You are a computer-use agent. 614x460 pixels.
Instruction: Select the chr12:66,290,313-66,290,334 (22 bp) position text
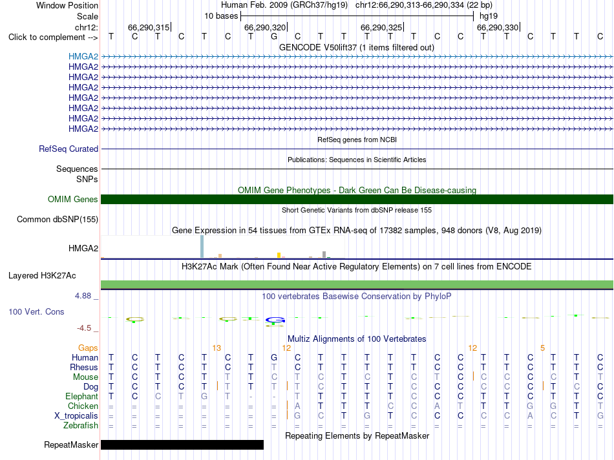(424, 5)
